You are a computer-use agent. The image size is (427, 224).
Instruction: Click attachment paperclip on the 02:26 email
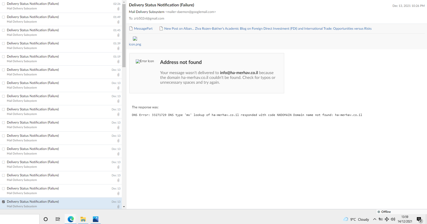(x=118, y=9)
